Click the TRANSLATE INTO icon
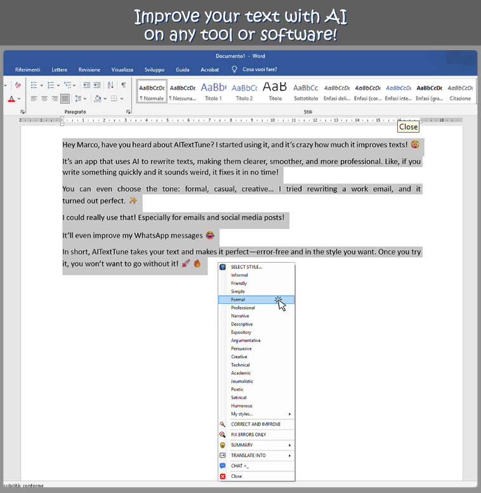The image size is (481, 493). pos(223,456)
